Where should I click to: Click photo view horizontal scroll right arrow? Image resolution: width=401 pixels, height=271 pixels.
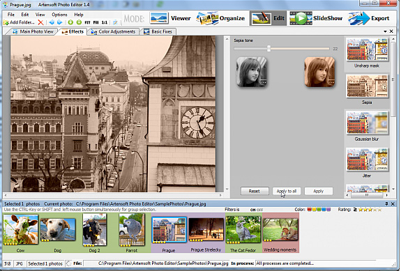(220, 195)
